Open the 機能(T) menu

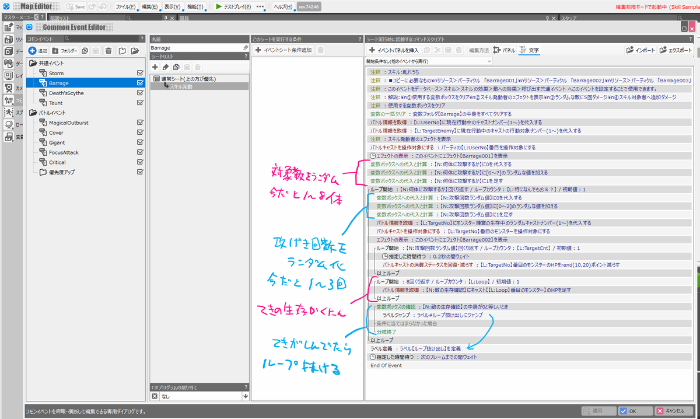[195, 6]
